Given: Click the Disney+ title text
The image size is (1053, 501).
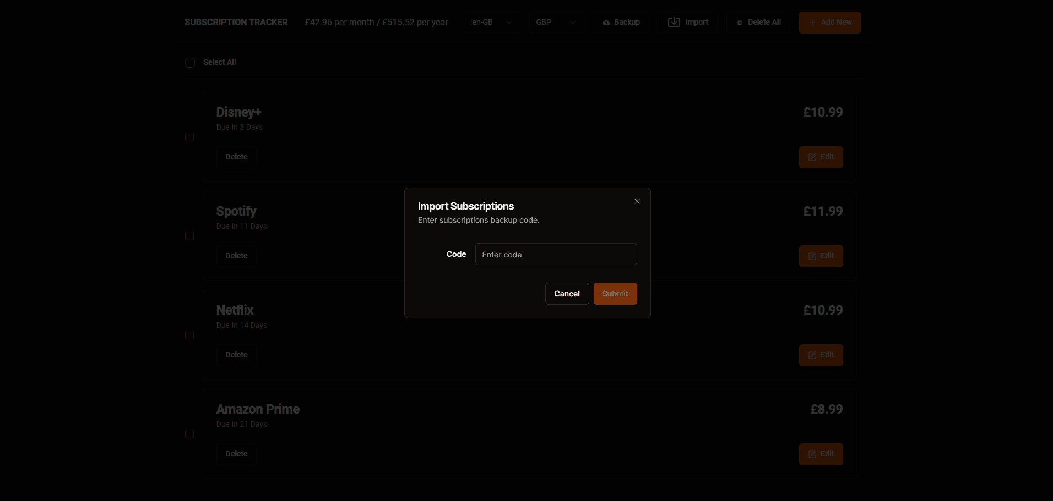Looking at the screenshot, I should point(238,112).
